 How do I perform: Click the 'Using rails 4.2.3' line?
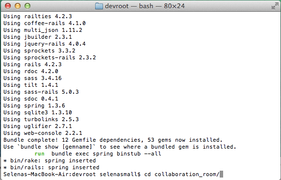(x=32, y=64)
